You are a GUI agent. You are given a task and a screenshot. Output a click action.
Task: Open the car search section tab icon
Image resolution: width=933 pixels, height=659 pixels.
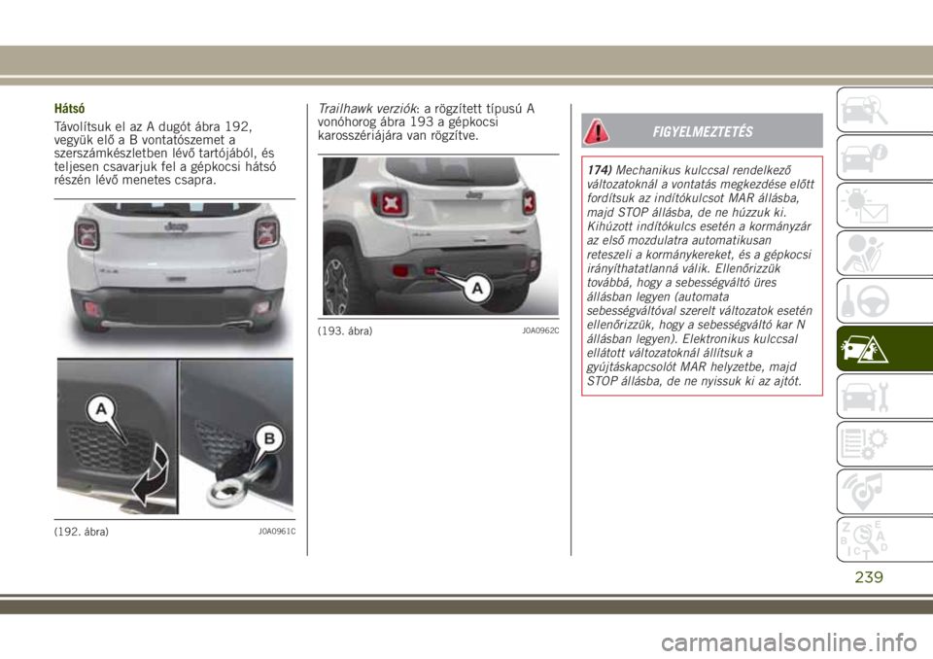point(884,110)
